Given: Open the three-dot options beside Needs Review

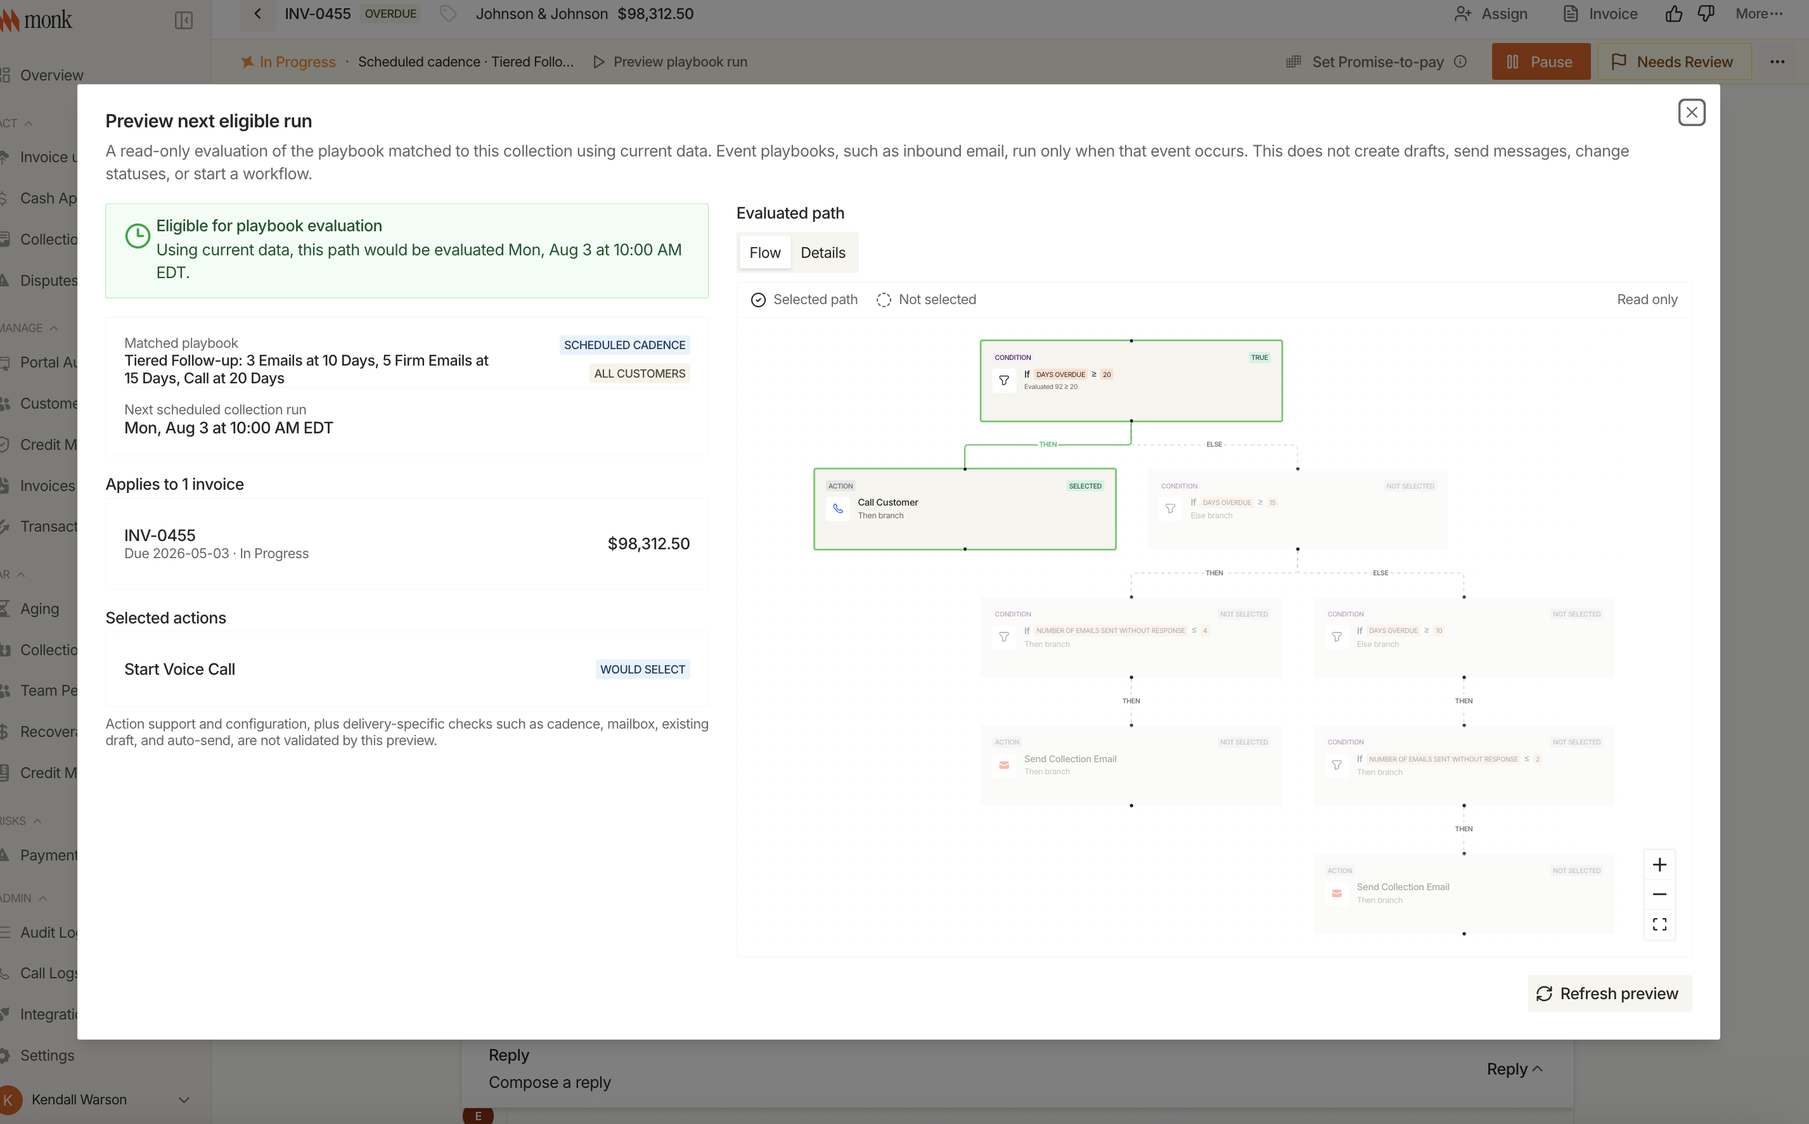Looking at the screenshot, I should [x=1777, y=61].
